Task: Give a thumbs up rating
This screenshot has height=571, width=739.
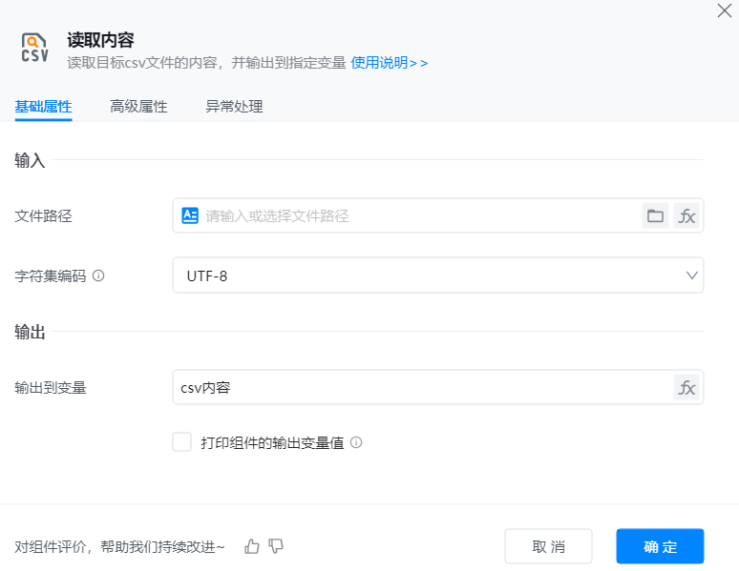Action: (x=252, y=546)
